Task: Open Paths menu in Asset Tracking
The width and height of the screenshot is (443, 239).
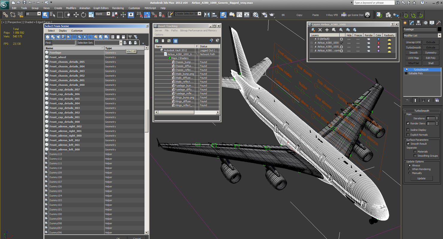Action: point(175,30)
